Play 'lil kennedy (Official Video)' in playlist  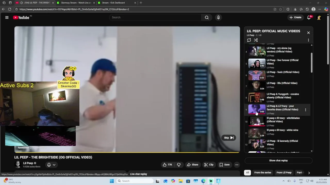pos(278,144)
